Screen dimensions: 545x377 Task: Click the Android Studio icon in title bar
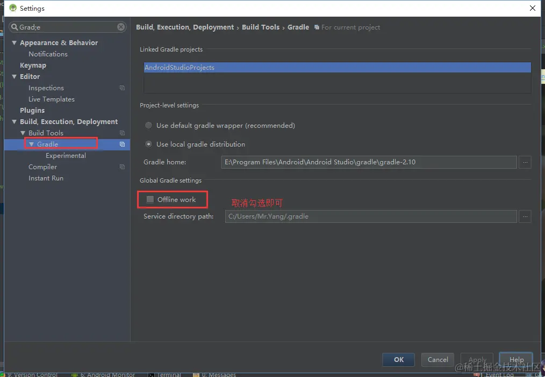[13, 8]
